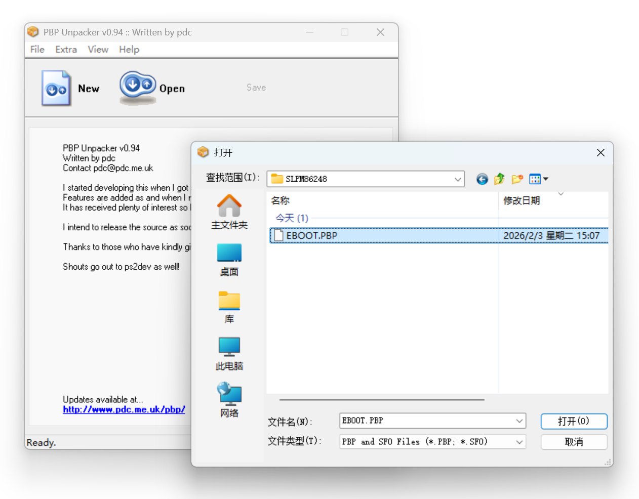Go up one folder level
The height and width of the screenshot is (499, 639).
pos(499,179)
